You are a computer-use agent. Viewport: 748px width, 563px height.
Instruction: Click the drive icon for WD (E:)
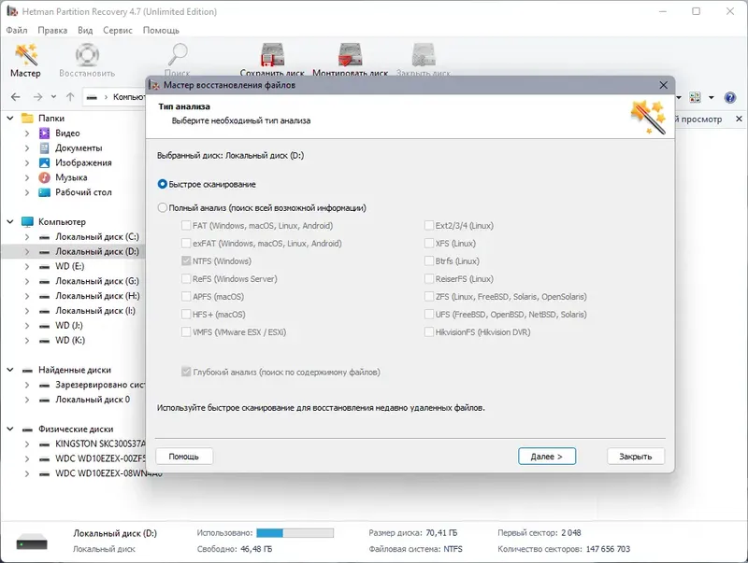click(x=44, y=267)
